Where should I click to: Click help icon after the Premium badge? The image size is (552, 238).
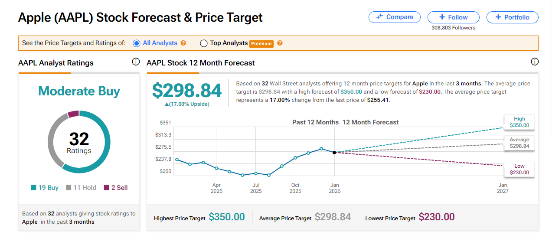click(280, 43)
